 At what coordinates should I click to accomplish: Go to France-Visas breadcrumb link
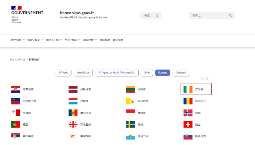click(18, 59)
